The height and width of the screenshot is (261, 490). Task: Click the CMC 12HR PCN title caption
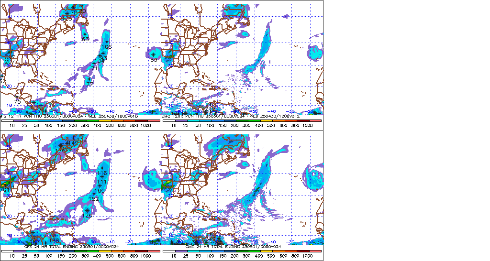tap(231, 116)
